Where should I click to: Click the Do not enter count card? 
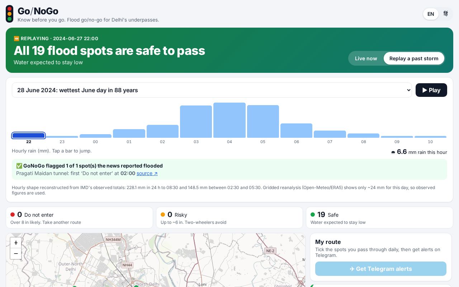pos(79,217)
